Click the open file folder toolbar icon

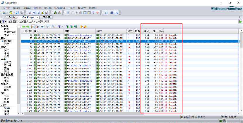pyautogui.click(x=11, y=13)
